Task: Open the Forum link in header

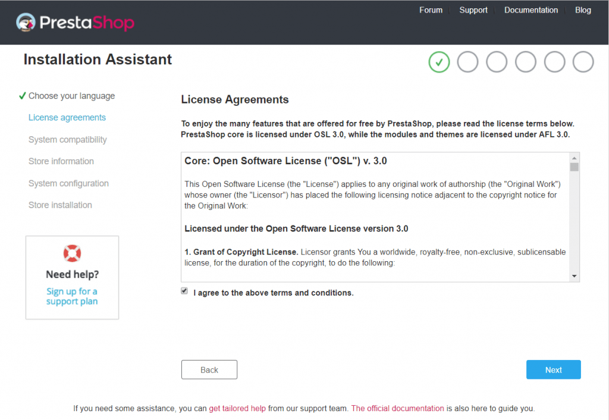Action: point(431,10)
